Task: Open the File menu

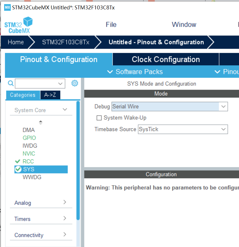Action: pyautogui.click(x=111, y=25)
